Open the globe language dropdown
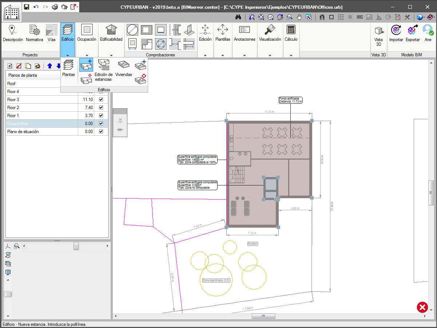The height and width of the screenshot is (328, 437). coord(421,17)
